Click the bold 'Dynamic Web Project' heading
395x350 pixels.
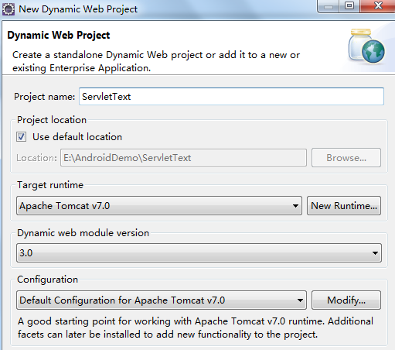coord(59,35)
